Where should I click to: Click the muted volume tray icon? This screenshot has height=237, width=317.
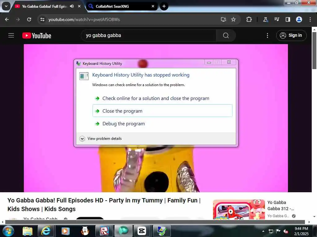286,231
